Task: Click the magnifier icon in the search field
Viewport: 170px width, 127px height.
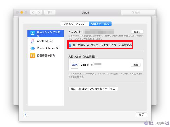Action: (133, 12)
